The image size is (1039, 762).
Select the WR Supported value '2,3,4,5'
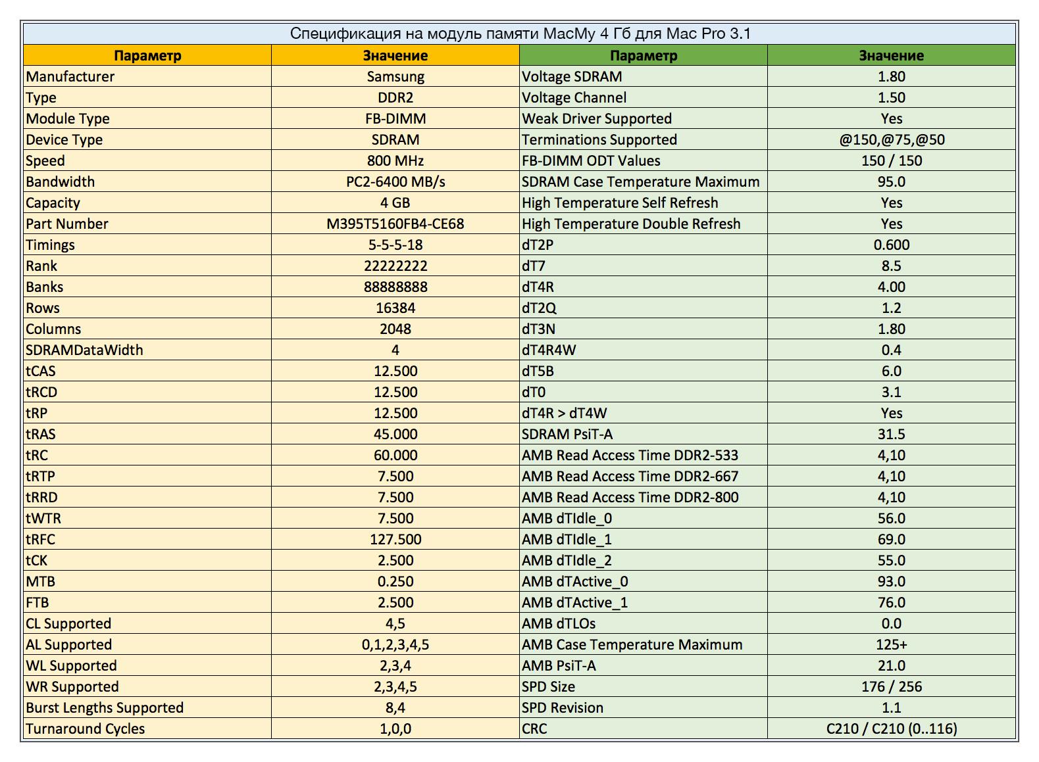pyautogui.click(x=395, y=686)
